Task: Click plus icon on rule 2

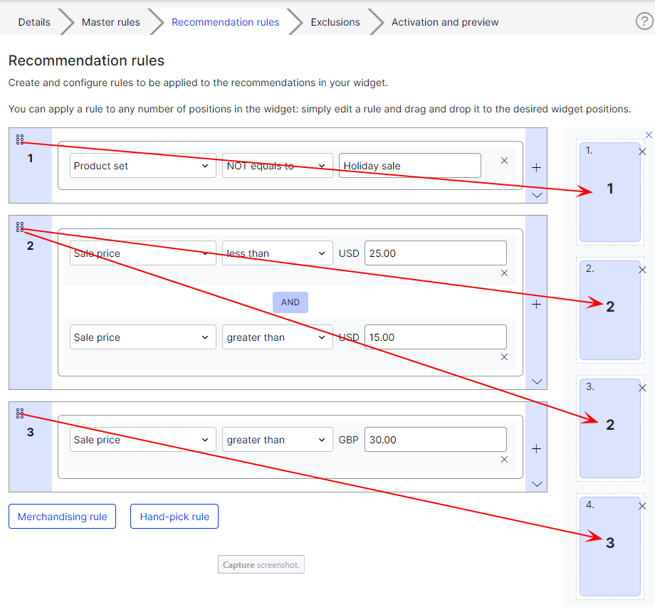Action: (x=537, y=304)
